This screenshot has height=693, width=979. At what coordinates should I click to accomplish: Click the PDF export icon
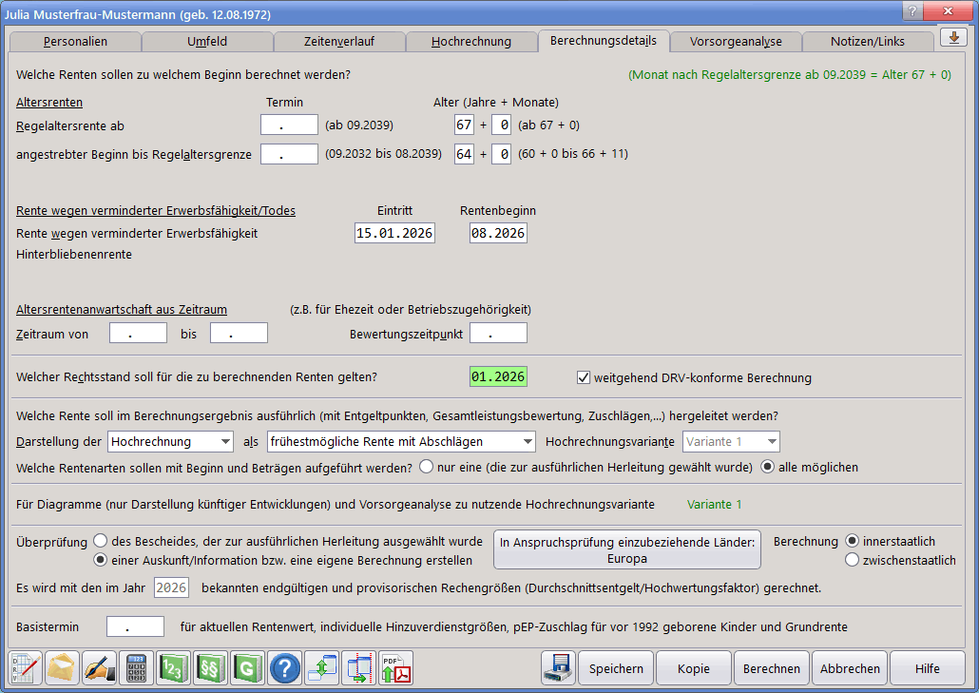point(395,668)
